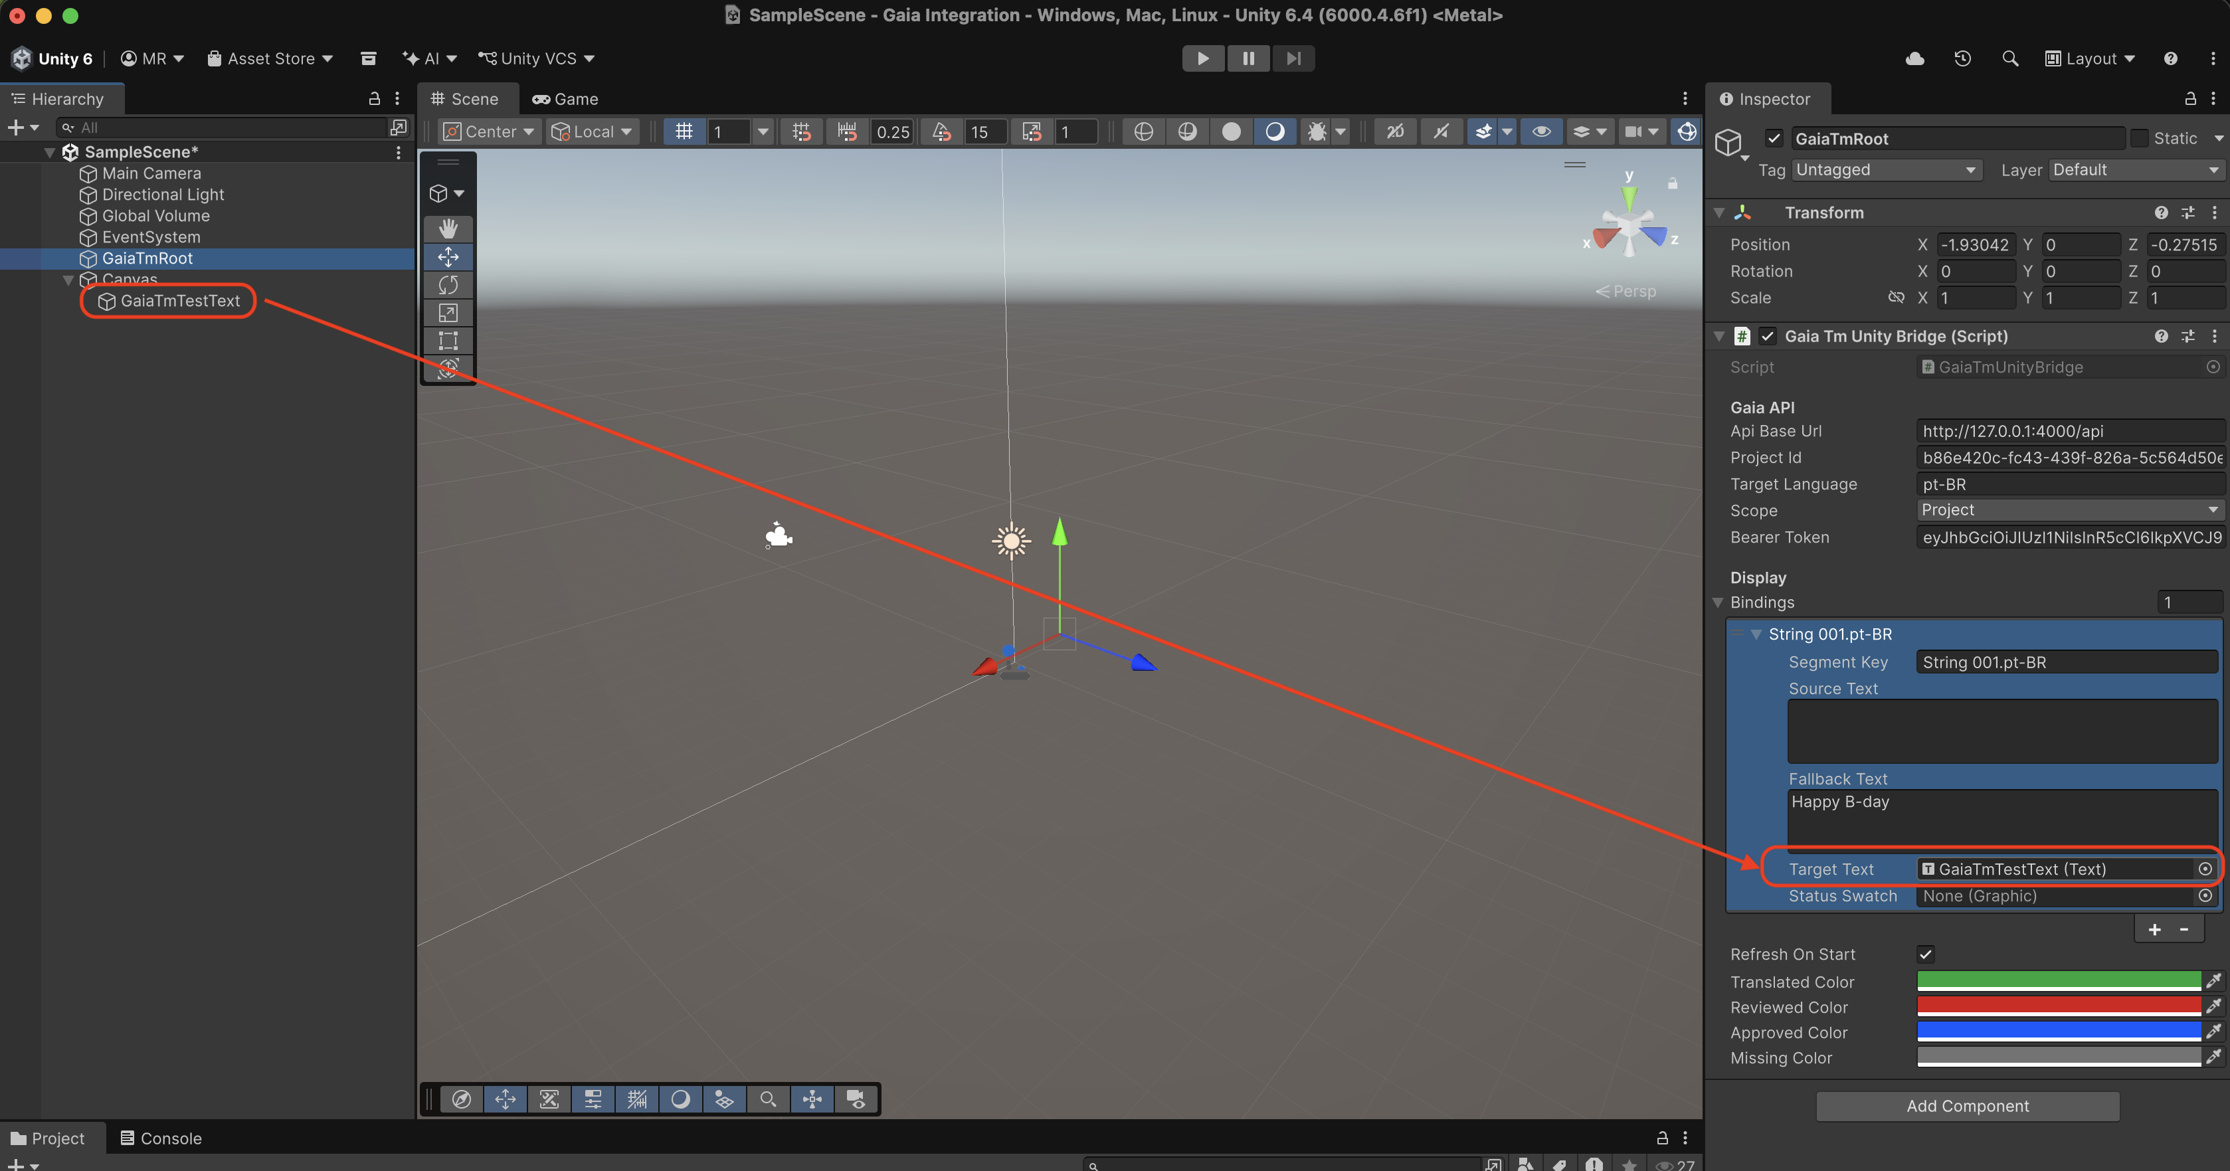Toggle the scale constrain proportions link

1896,298
